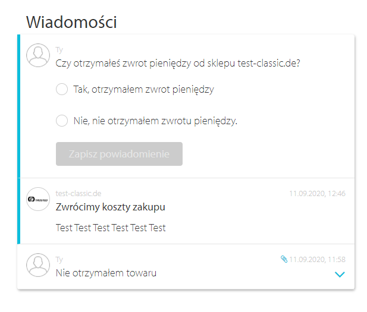Click the 'Tak, otrzymałem zwrot pieniędzy' label text
The image size is (367, 312).
pyautogui.click(x=144, y=90)
